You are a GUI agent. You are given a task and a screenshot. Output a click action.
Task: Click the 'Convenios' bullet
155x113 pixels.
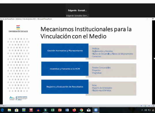97,56
